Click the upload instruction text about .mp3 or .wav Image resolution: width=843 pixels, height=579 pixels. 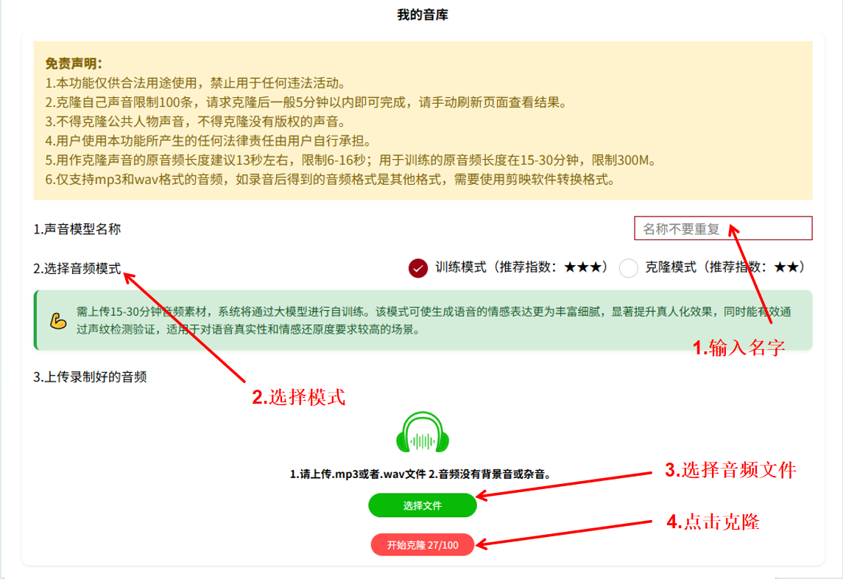point(421,474)
